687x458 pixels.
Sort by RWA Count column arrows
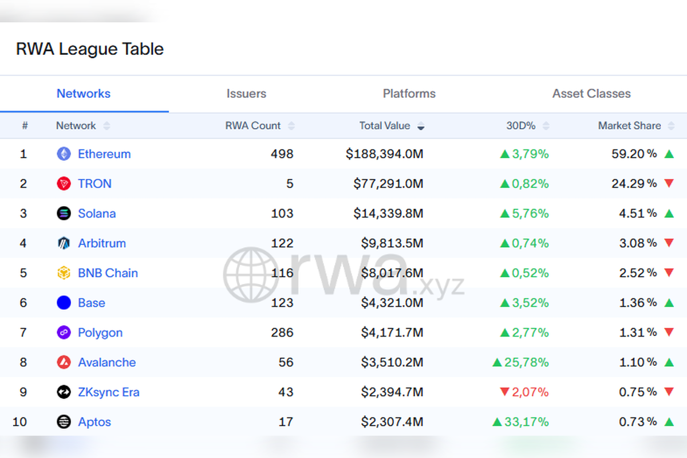(x=291, y=126)
